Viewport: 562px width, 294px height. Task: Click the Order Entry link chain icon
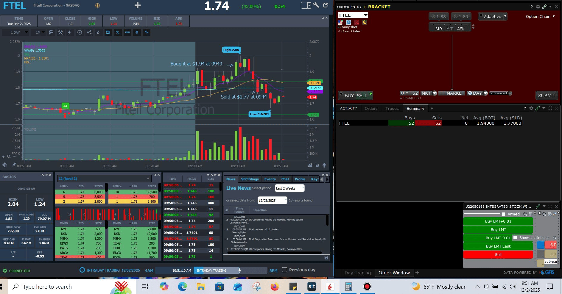click(544, 7)
